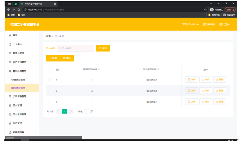Click 修改 for row 图书类型1

206,101
